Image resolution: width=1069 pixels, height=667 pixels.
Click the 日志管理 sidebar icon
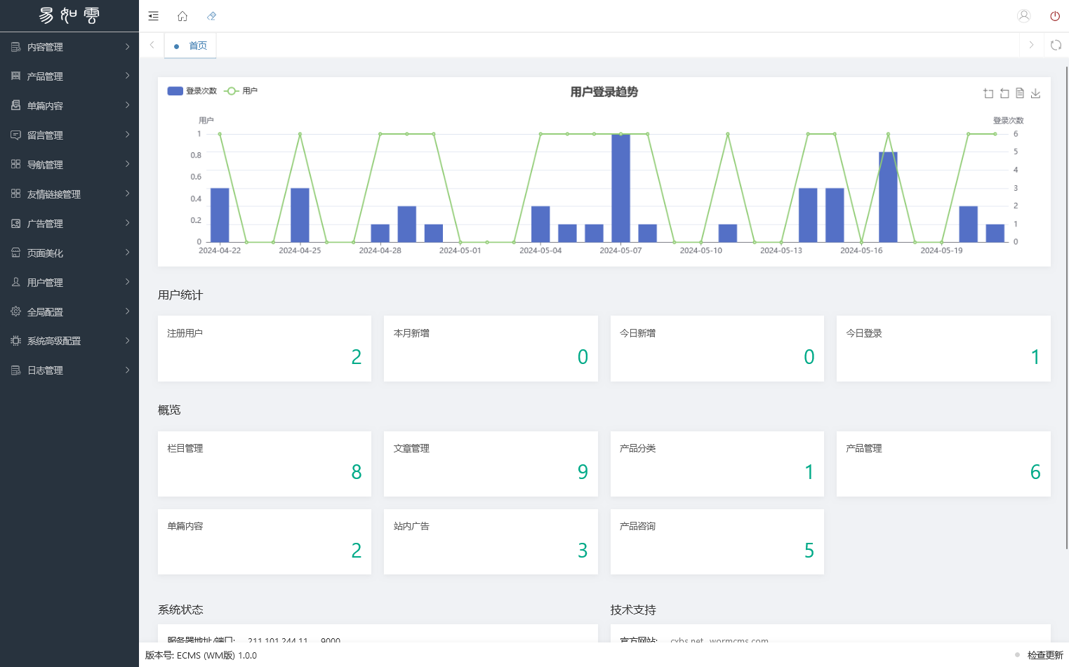point(15,370)
